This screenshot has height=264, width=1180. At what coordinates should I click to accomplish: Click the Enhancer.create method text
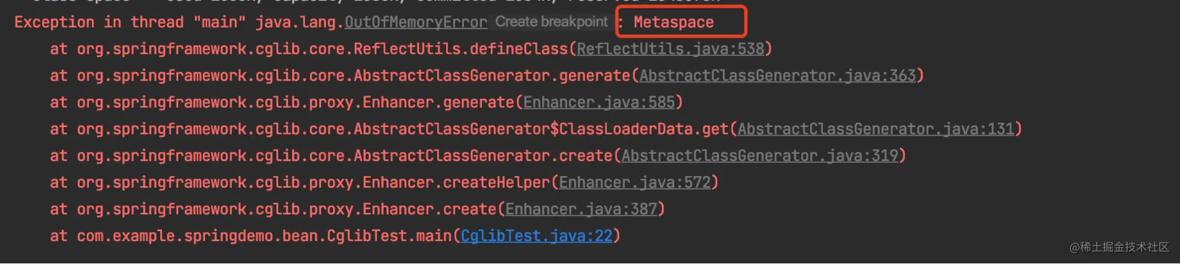pos(429,209)
